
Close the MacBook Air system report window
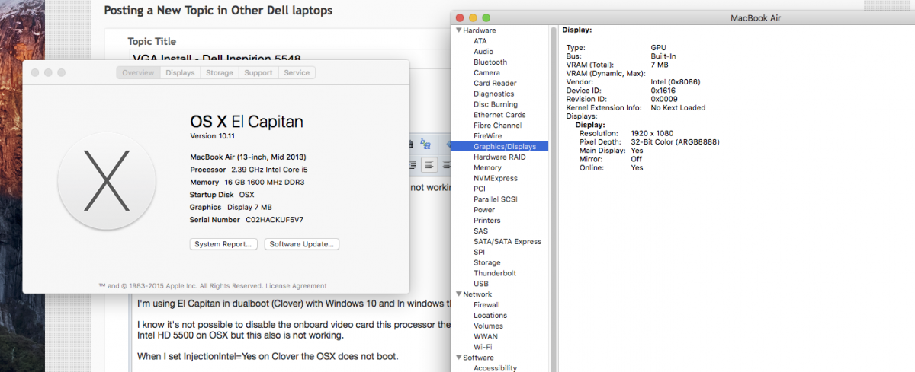[458, 17]
